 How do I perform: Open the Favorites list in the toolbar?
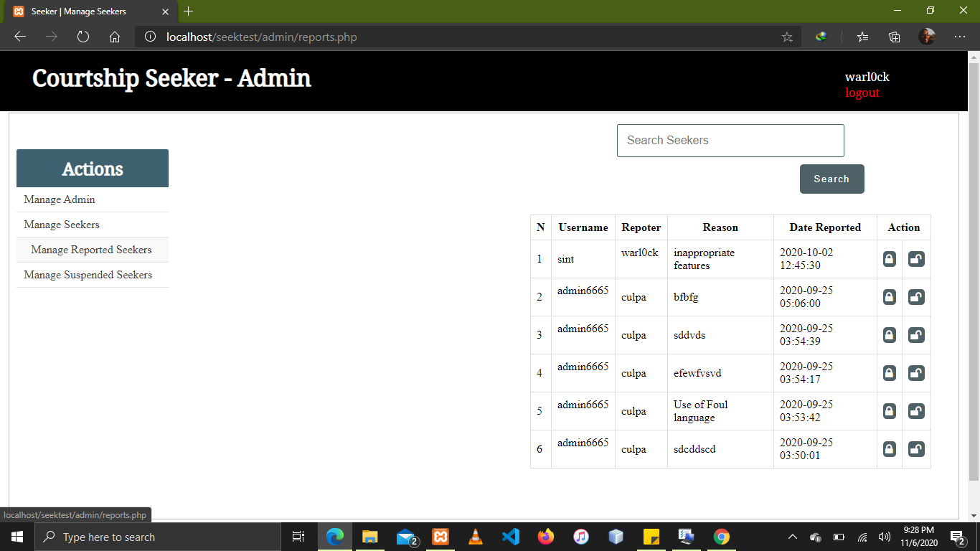[863, 37]
